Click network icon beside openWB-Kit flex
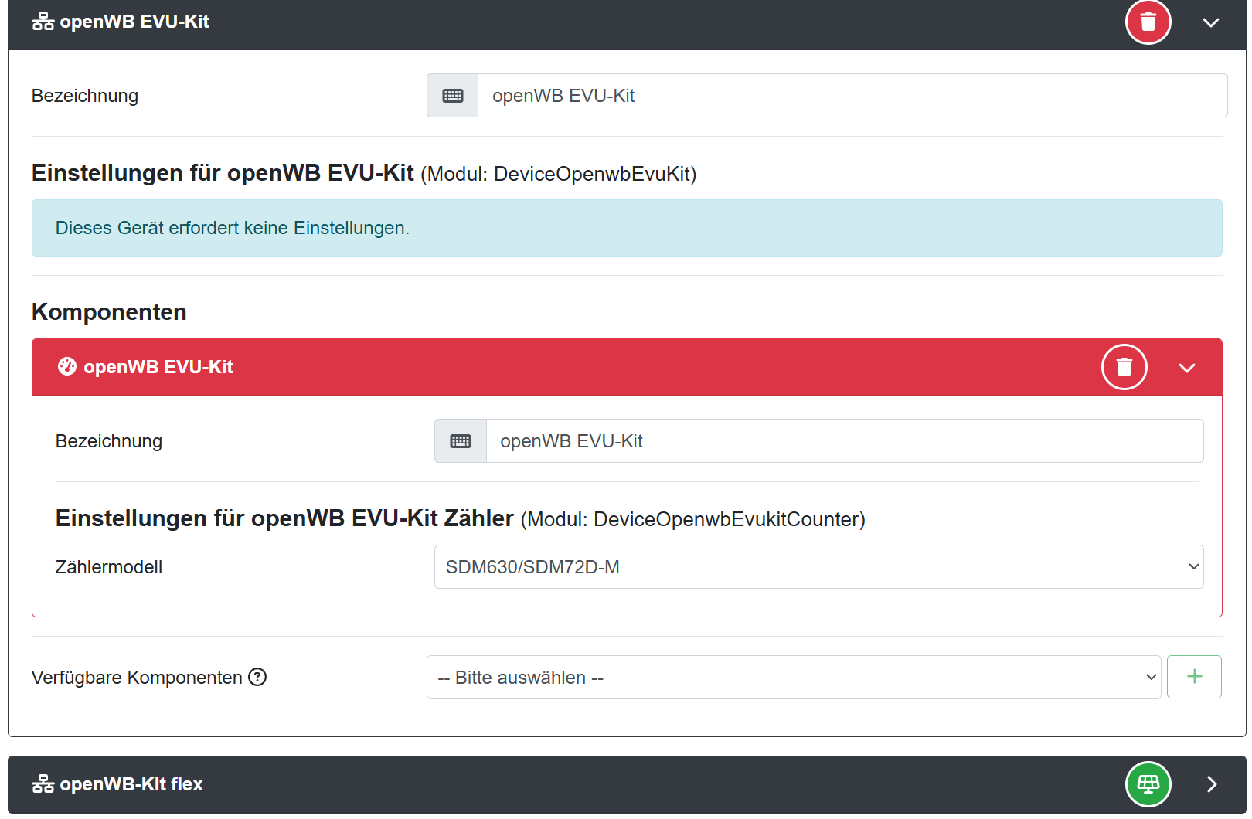 click(x=43, y=784)
